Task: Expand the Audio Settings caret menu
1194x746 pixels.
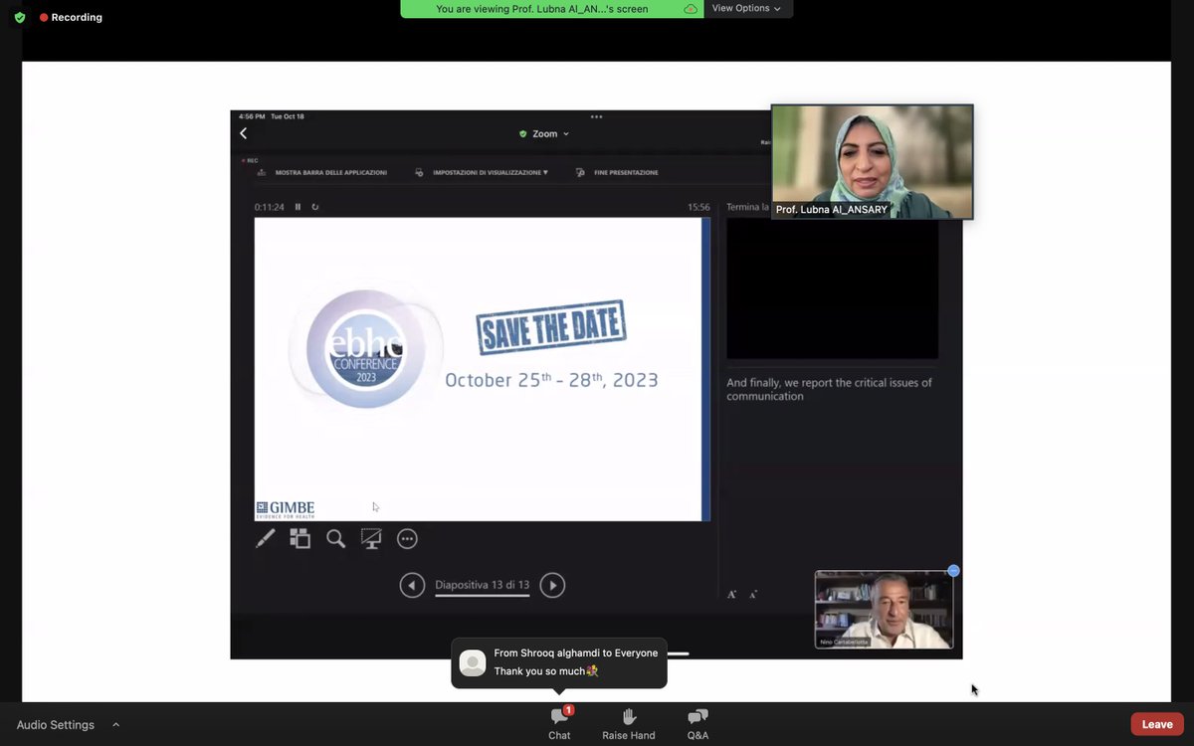Action: pyautogui.click(x=115, y=725)
